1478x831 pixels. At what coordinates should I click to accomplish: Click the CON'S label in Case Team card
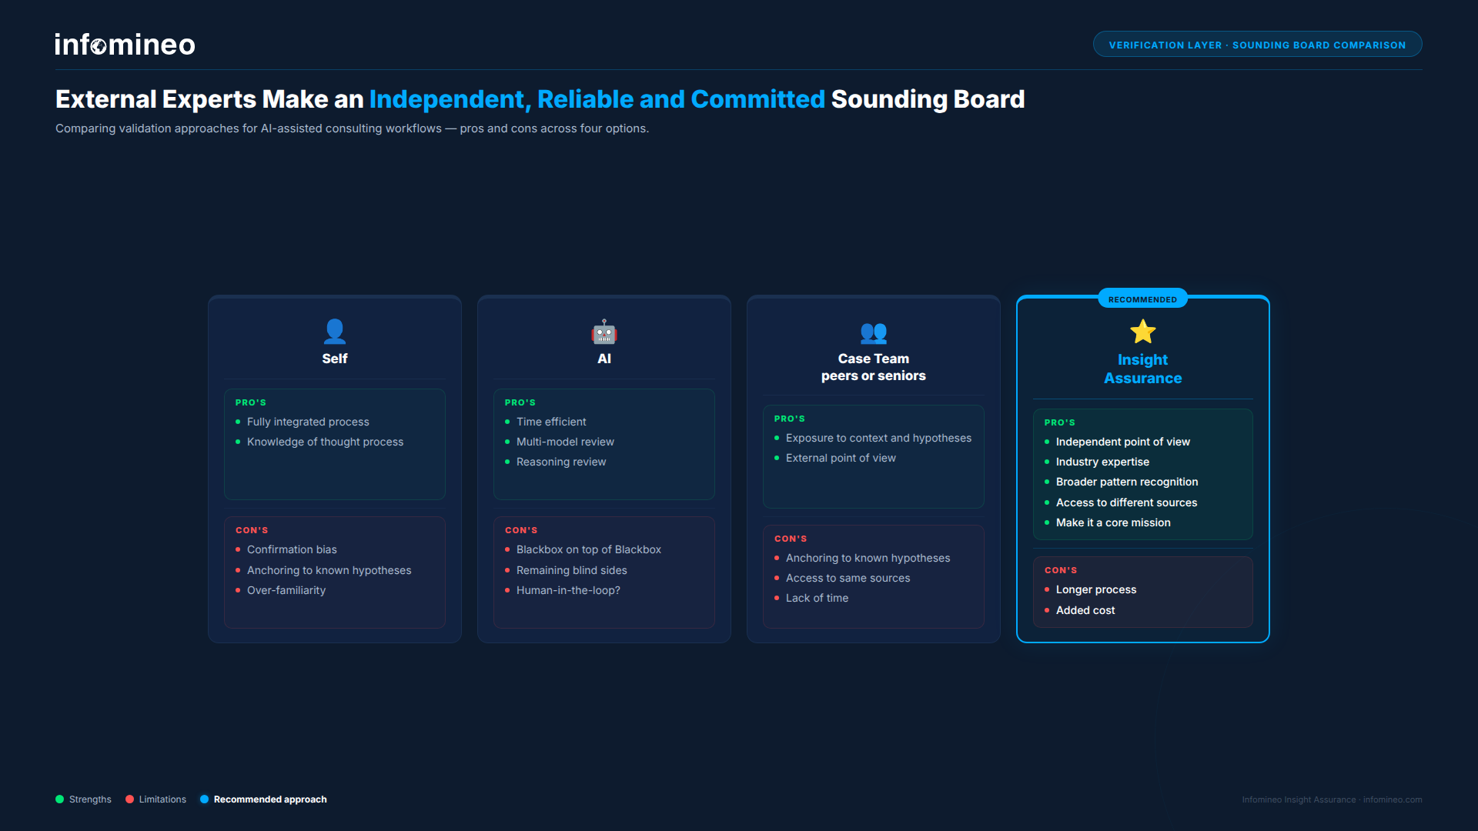(x=791, y=539)
